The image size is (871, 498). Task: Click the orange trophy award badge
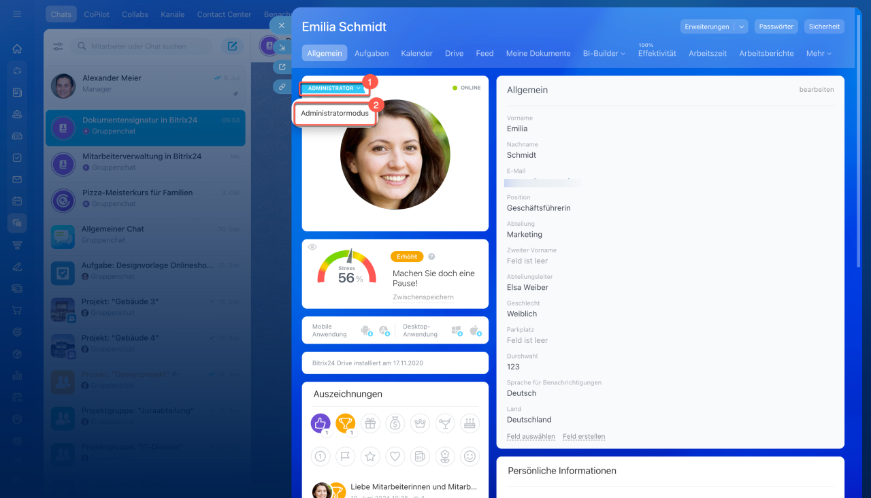tap(346, 424)
